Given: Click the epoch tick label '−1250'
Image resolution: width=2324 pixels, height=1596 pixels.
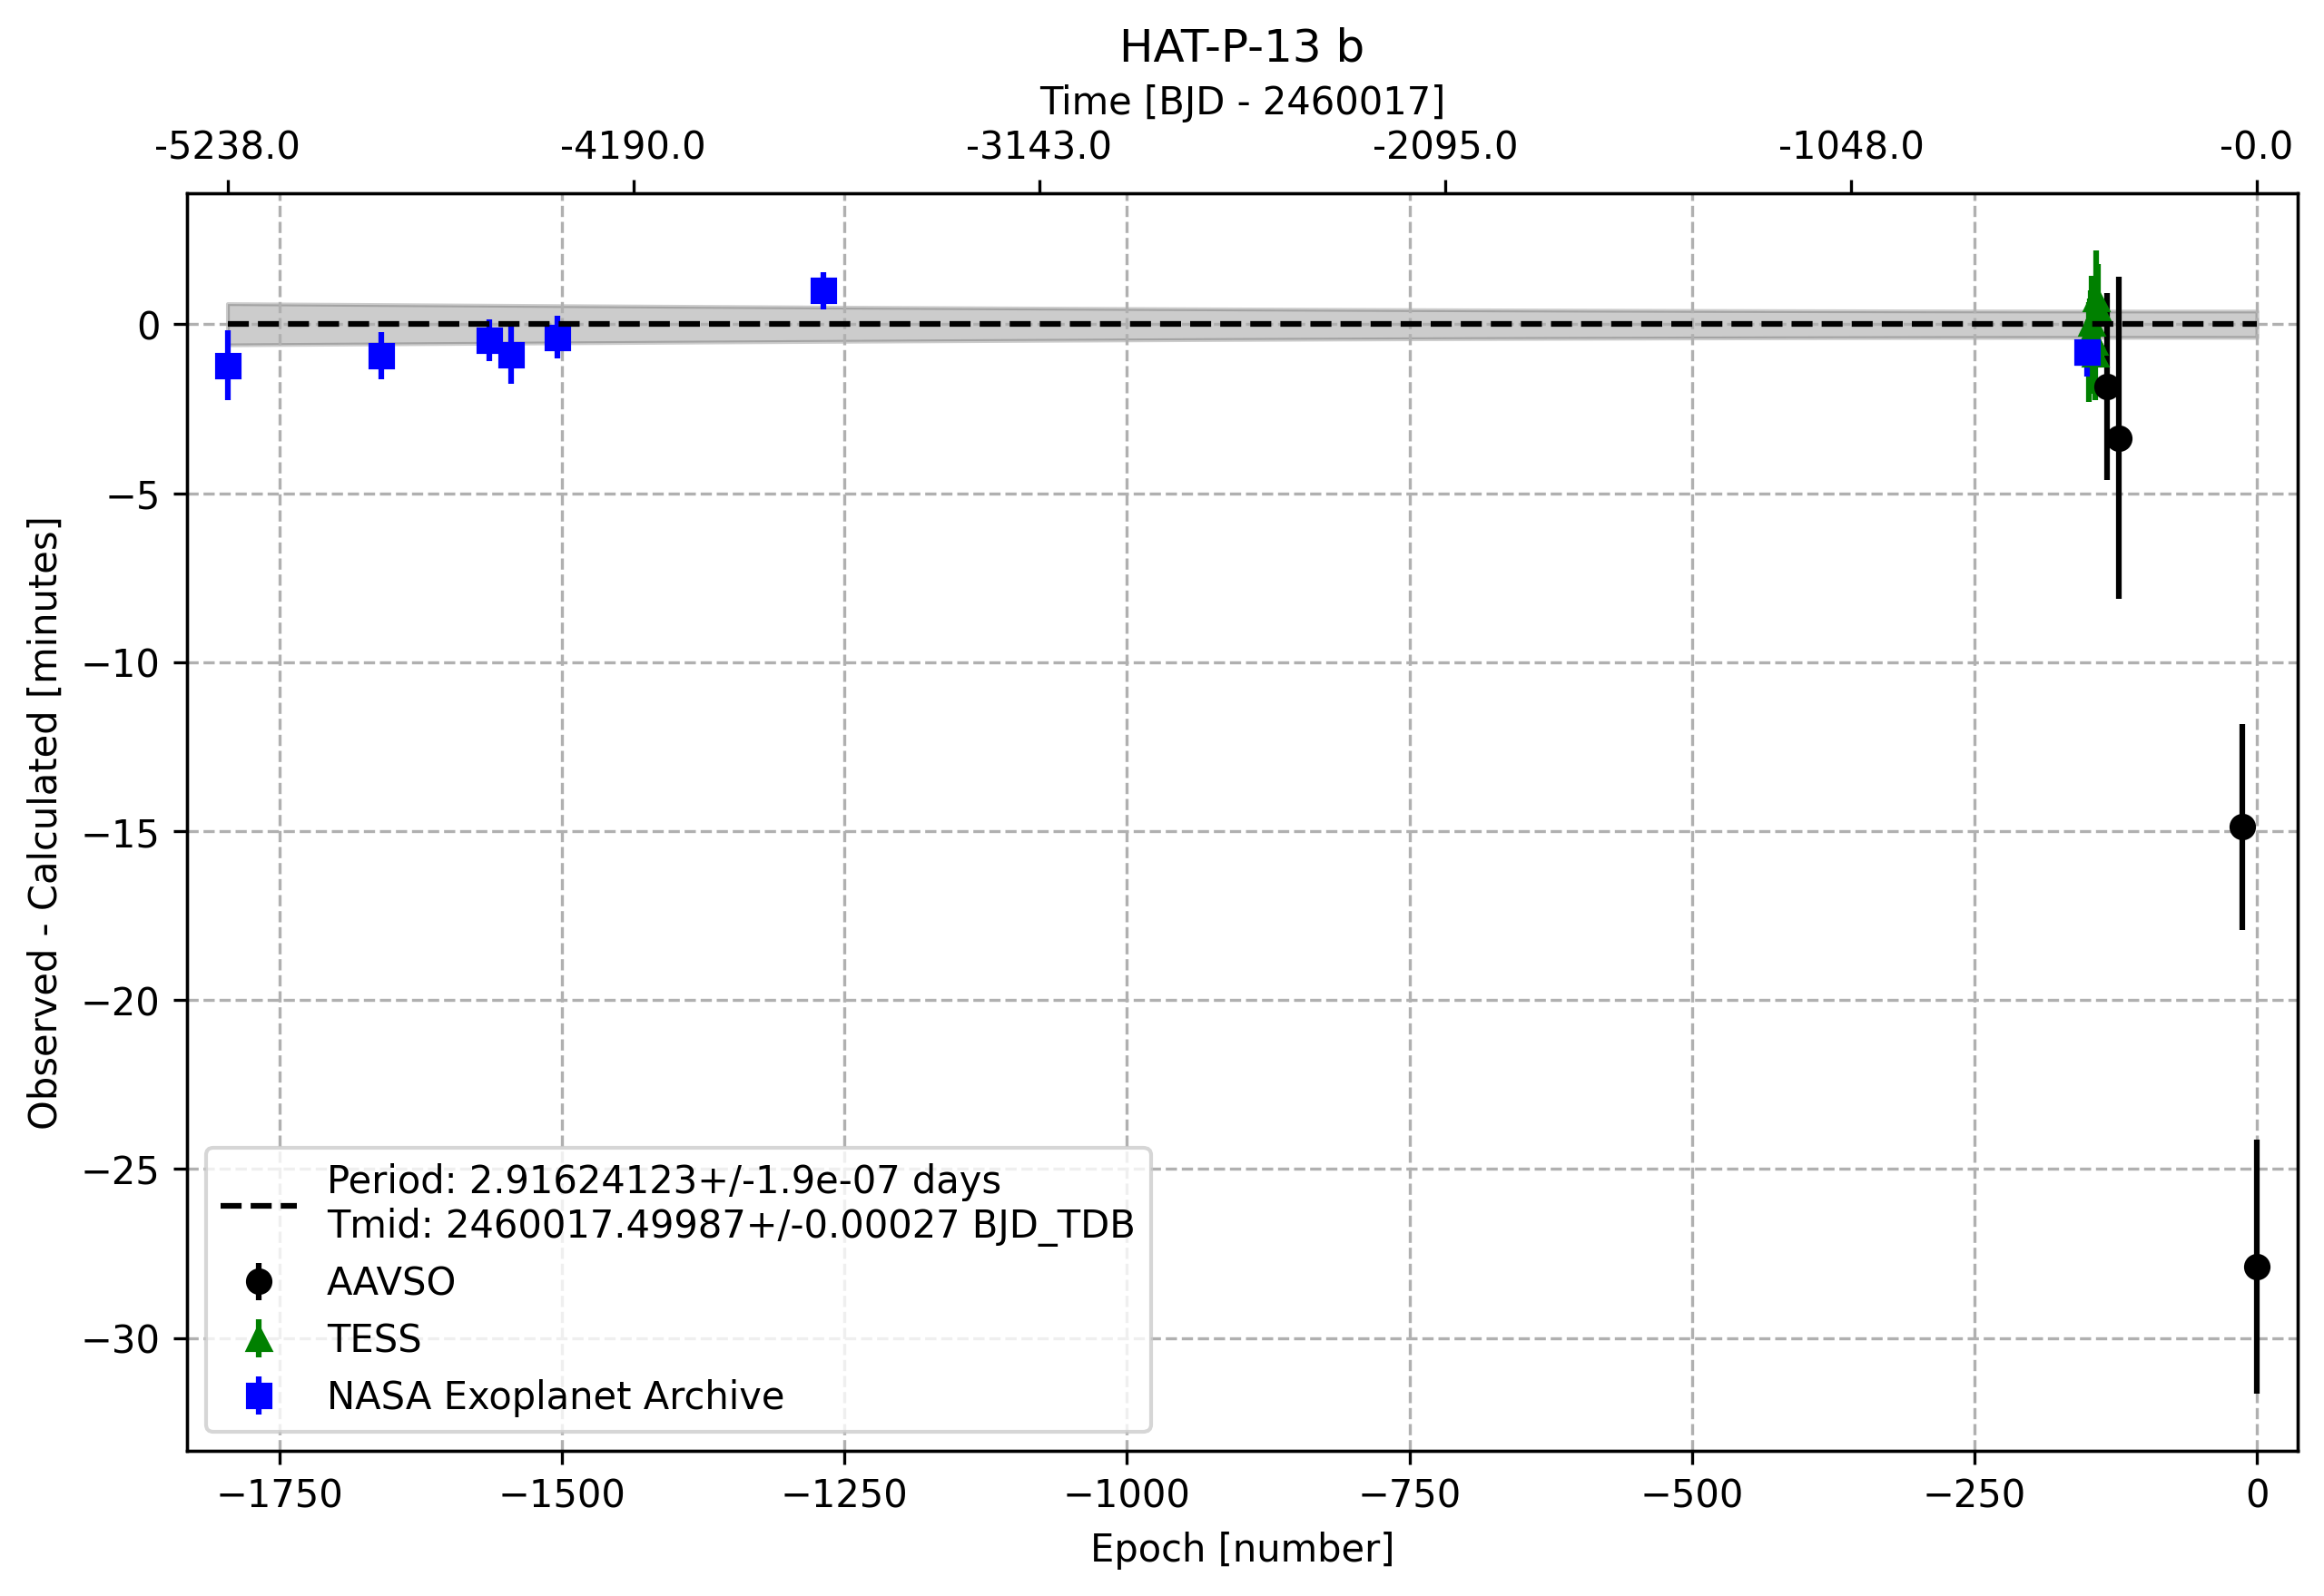Looking at the screenshot, I should pyautogui.click(x=844, y=1494).
